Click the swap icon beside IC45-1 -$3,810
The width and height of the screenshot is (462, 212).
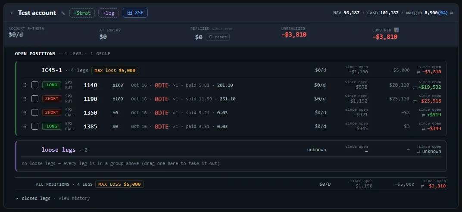click(418, 72)
